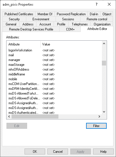Switch to the Environment tab
The image size is (116, 157).
point(41,19)
